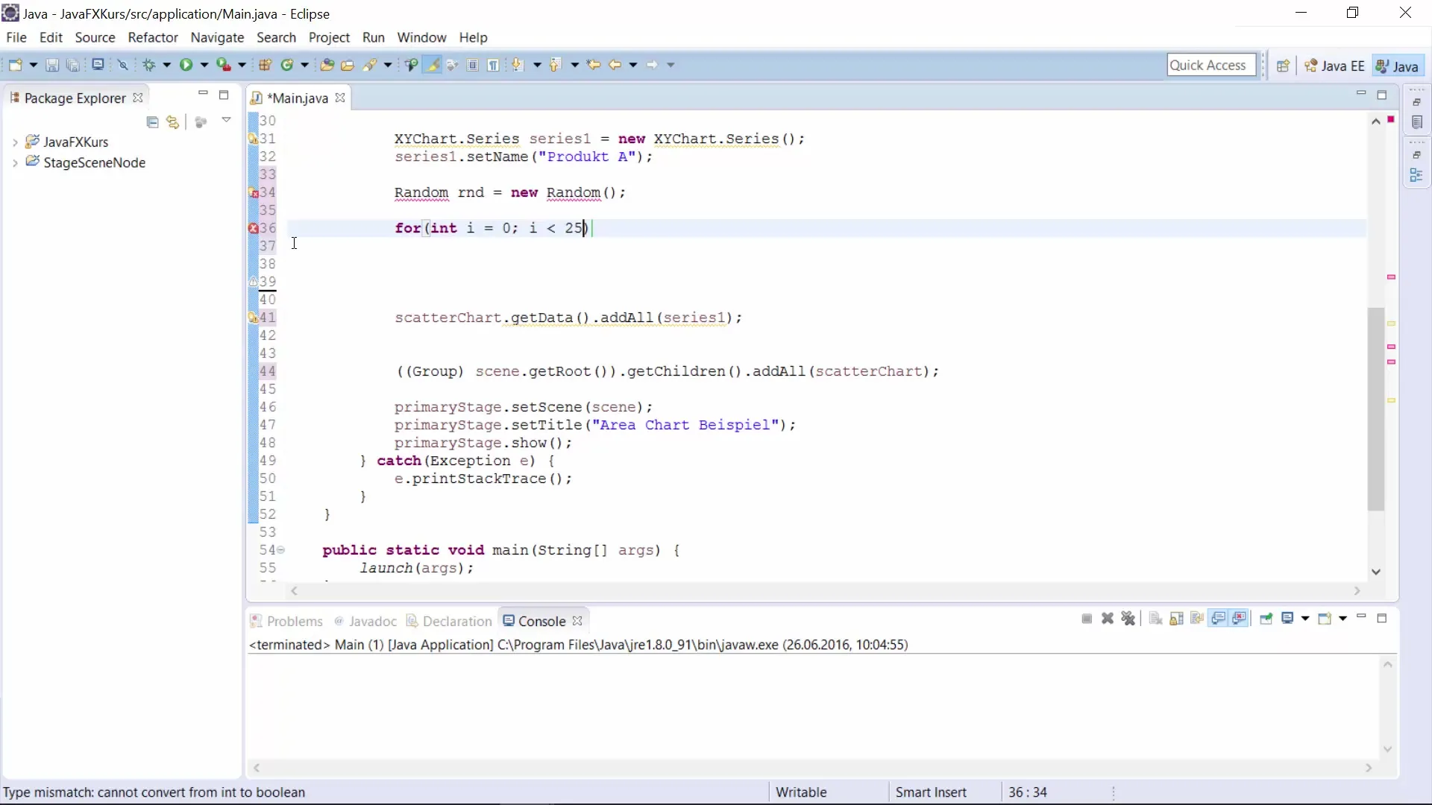Remove All Terminated Launches icon
Screen dimensions: 1432x805
(1128, 619)
